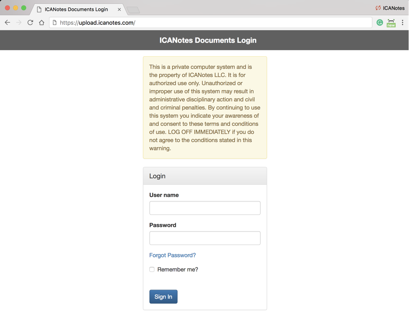Enable the Remember me checkbox
The width and height of the screenshot is (410, 324).
pos(152,269)
